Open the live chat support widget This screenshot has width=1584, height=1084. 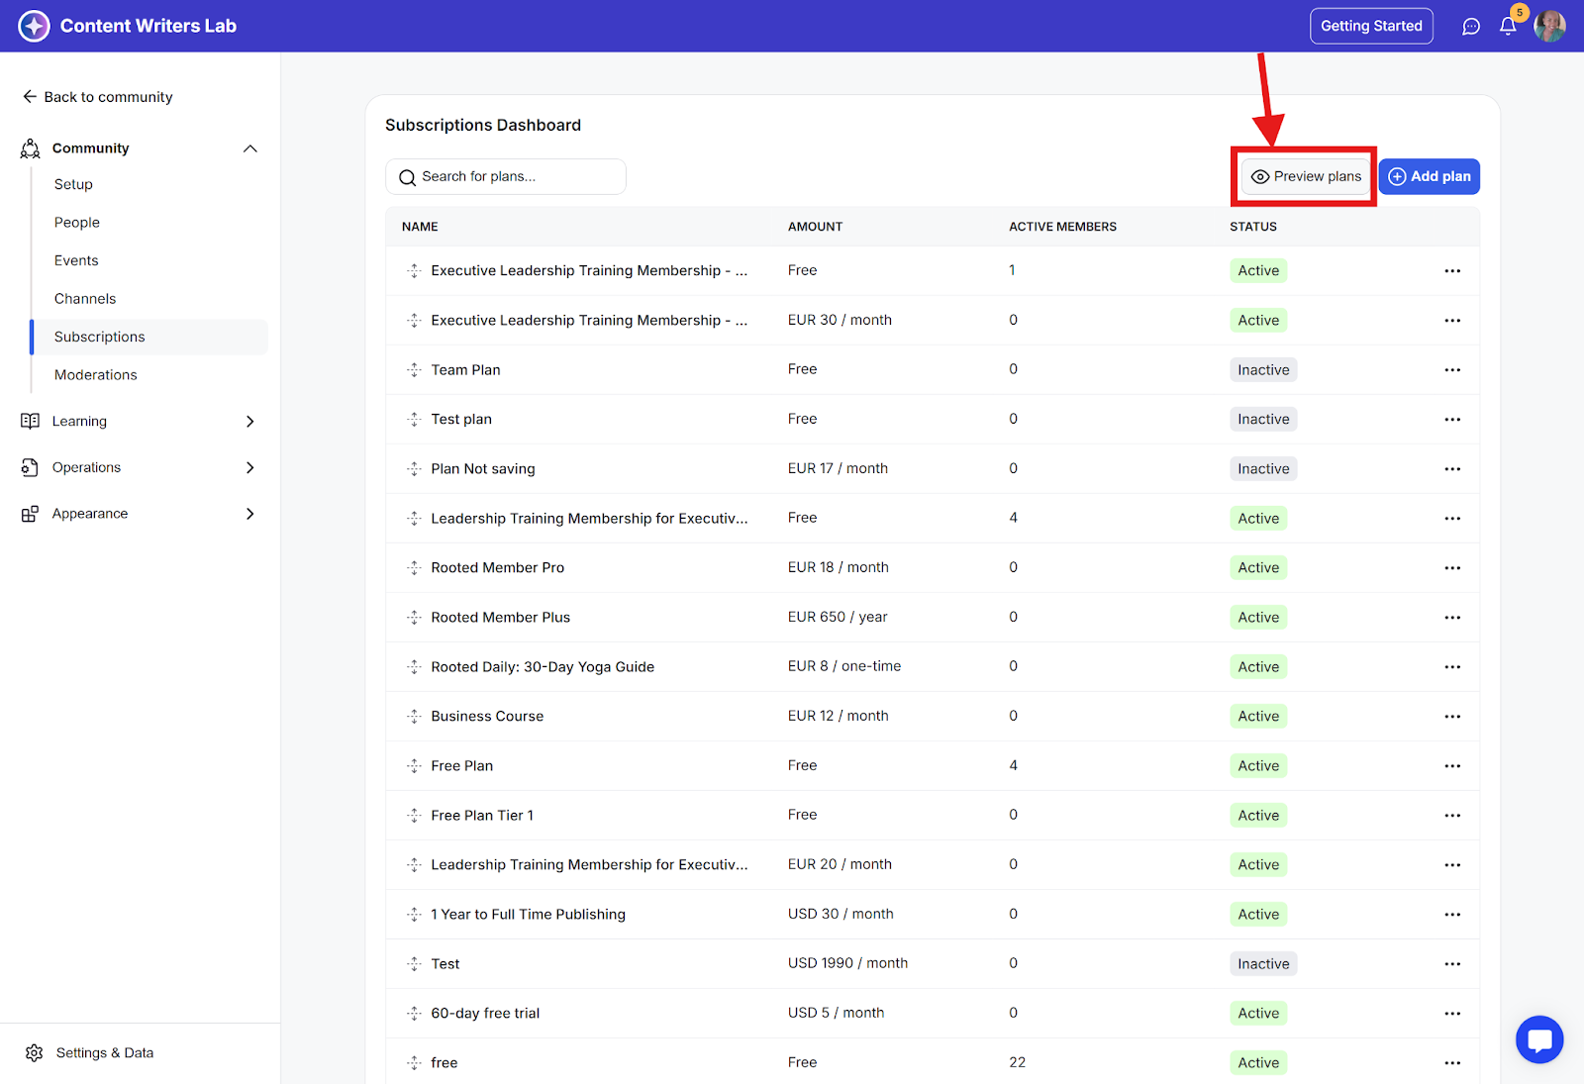[1539, 1039]
